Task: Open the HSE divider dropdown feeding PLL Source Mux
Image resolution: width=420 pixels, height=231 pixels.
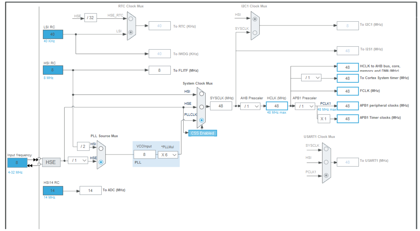Action: pyautogui.click(x=78, y=160)
